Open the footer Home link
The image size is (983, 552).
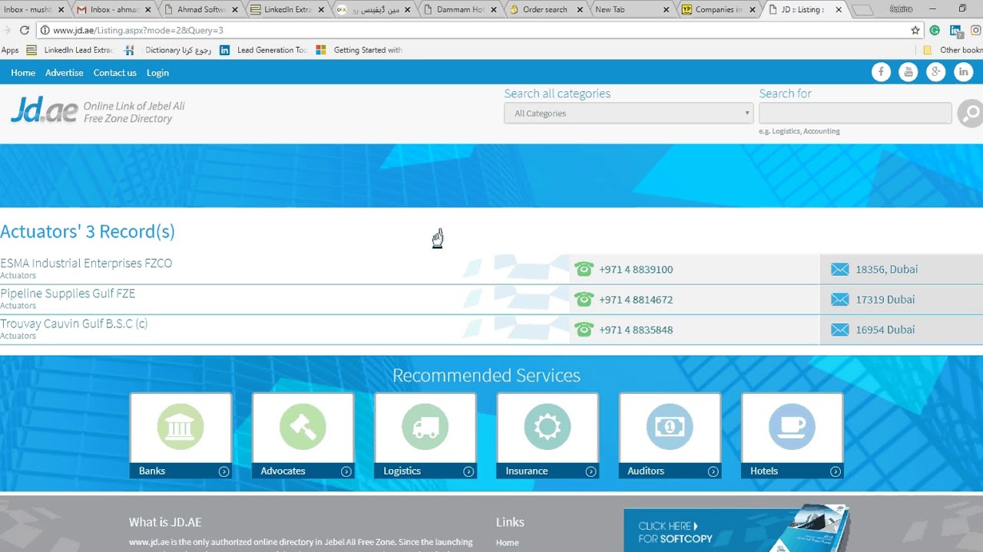[507, 542]
